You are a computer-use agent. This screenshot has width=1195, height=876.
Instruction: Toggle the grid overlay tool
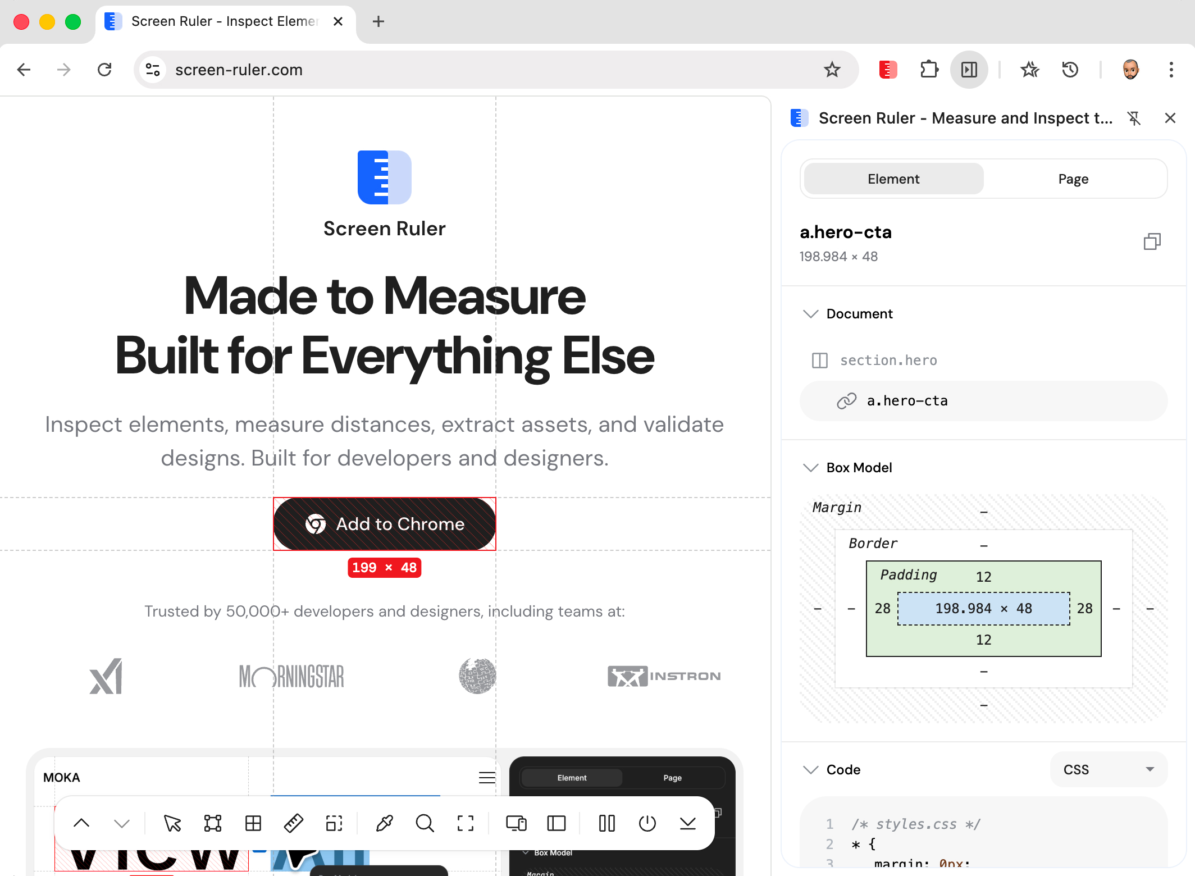253,823
